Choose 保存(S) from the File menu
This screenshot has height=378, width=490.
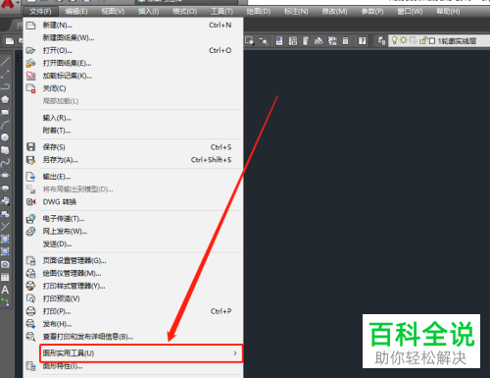point(133,147)
